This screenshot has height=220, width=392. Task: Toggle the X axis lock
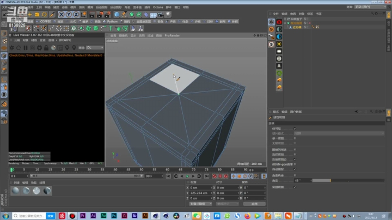tap(61, 15)
